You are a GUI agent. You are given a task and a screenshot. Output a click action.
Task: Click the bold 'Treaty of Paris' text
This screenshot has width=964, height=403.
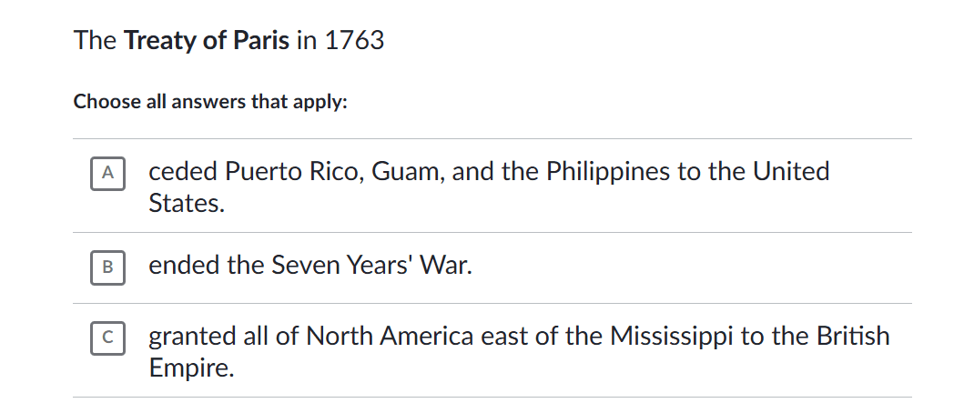[x=207, y=41]
